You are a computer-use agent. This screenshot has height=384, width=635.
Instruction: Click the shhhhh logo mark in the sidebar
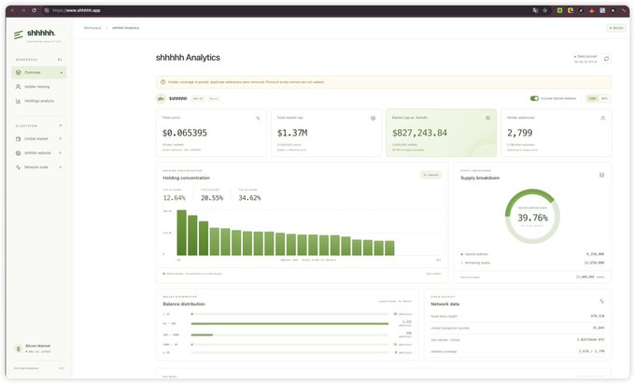(19, 35)
